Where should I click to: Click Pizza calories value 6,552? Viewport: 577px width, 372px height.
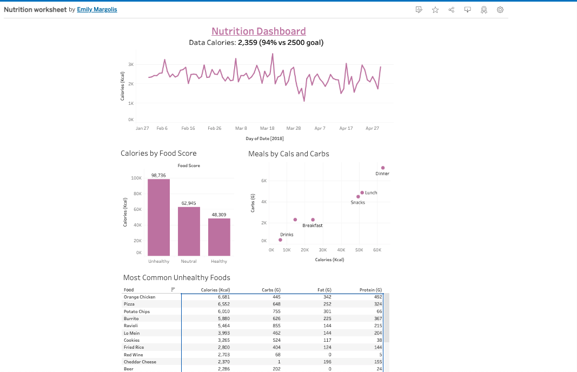point(224,304)
